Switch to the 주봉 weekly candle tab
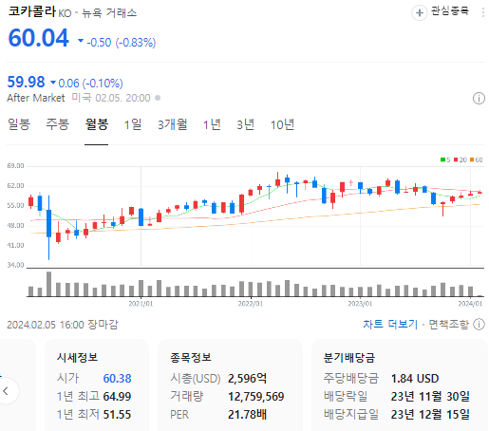 (x=57, y=124)
